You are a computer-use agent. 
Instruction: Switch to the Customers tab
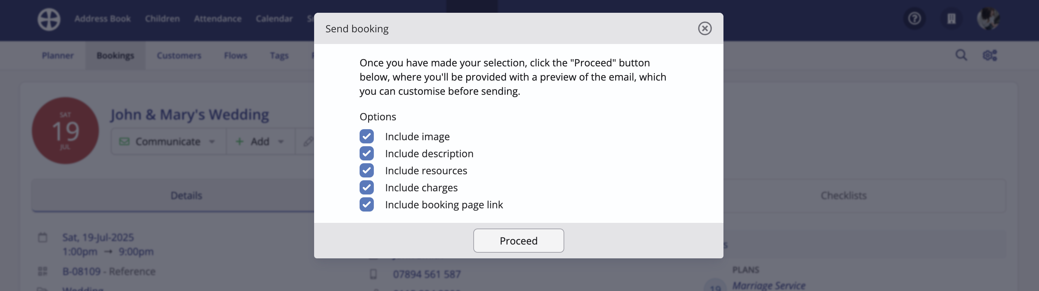click(179, 55)
